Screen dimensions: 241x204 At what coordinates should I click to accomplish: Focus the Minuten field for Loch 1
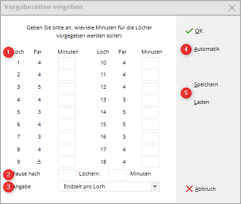(66, 63)
